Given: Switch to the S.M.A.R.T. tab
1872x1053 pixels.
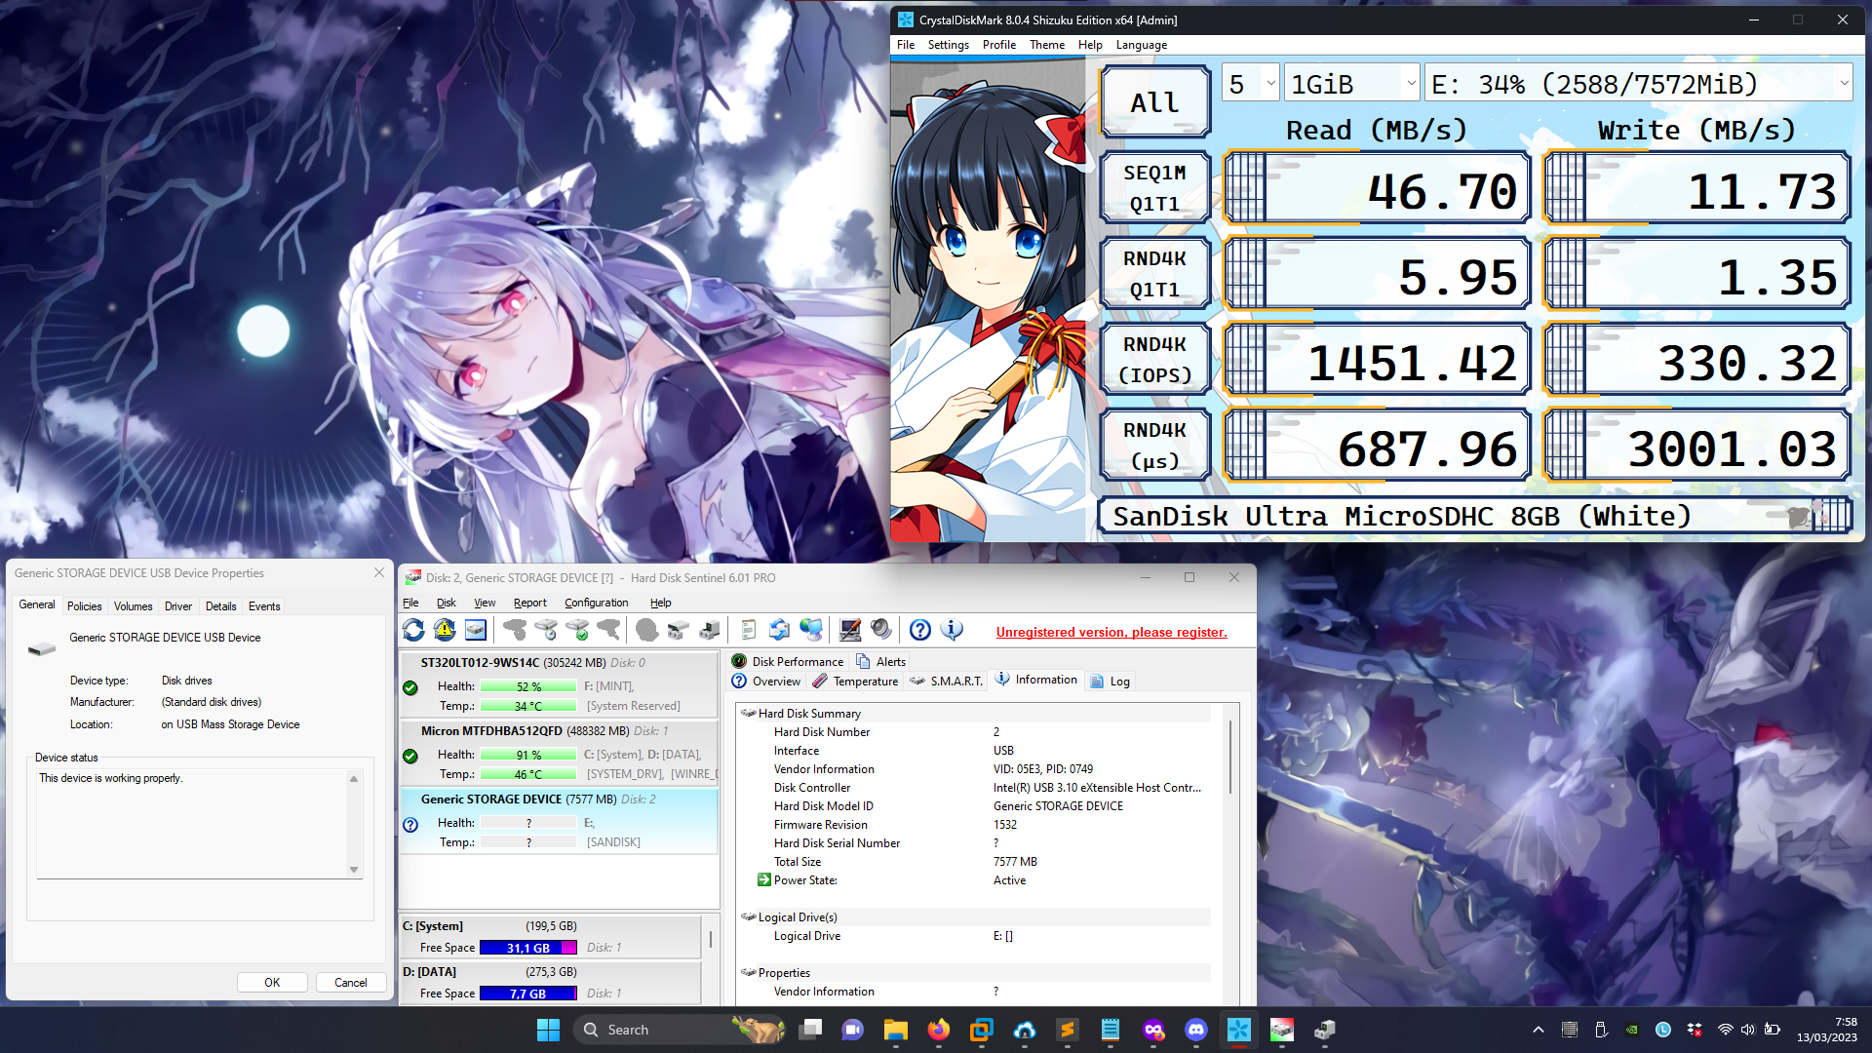Looking at the screenshot, I should 946,682.
